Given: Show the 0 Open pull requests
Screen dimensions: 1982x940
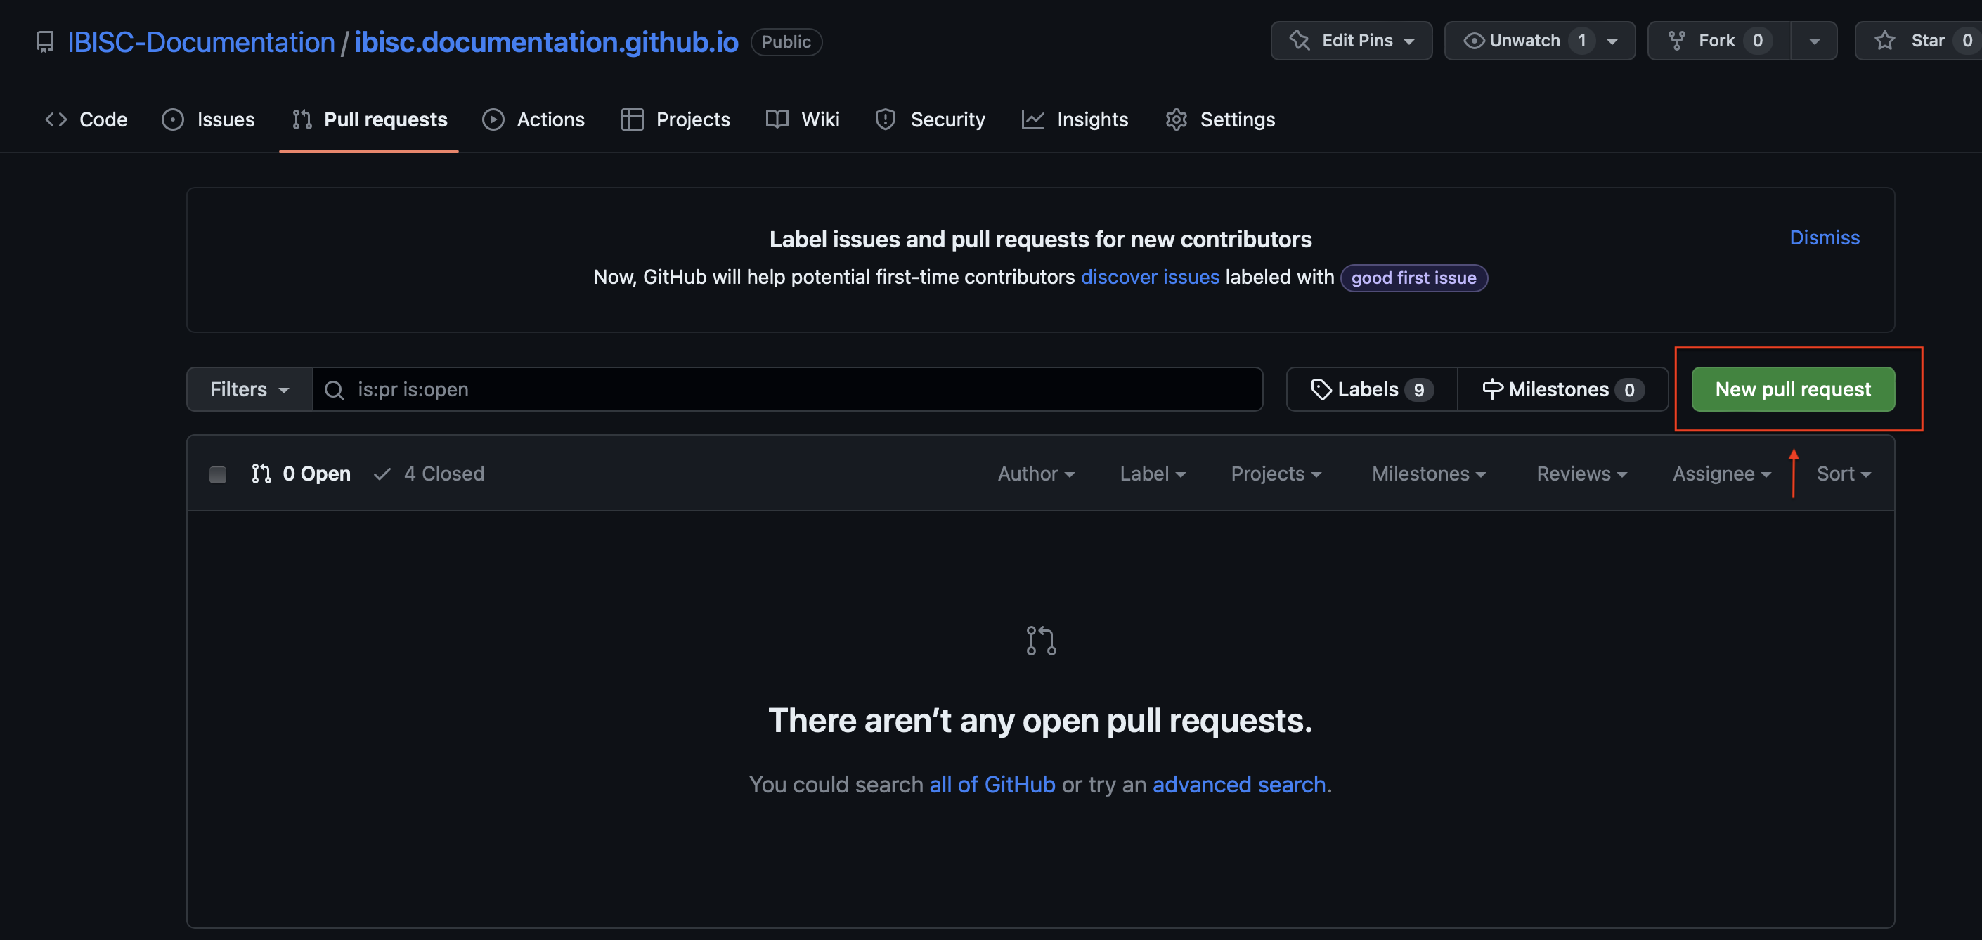Looking at the screenshot, I should coord(302,474).
